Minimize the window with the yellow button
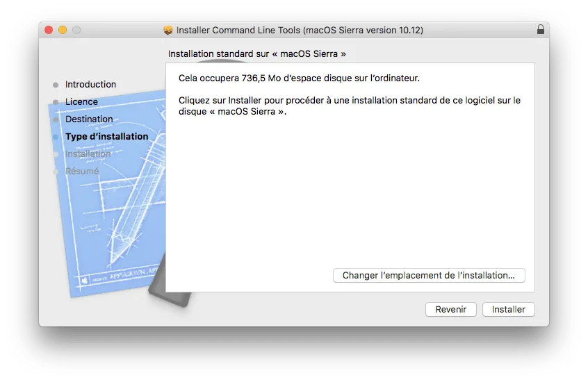 [63, 30]
